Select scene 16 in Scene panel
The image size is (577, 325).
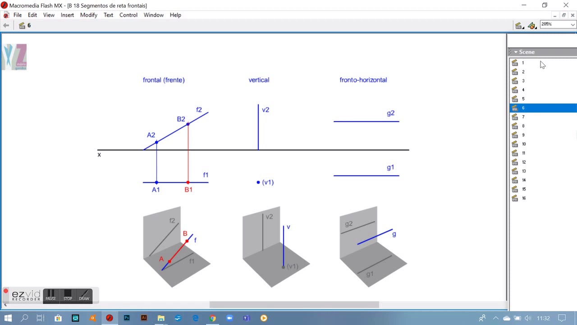pyautogui.click(x=543, y=198)
